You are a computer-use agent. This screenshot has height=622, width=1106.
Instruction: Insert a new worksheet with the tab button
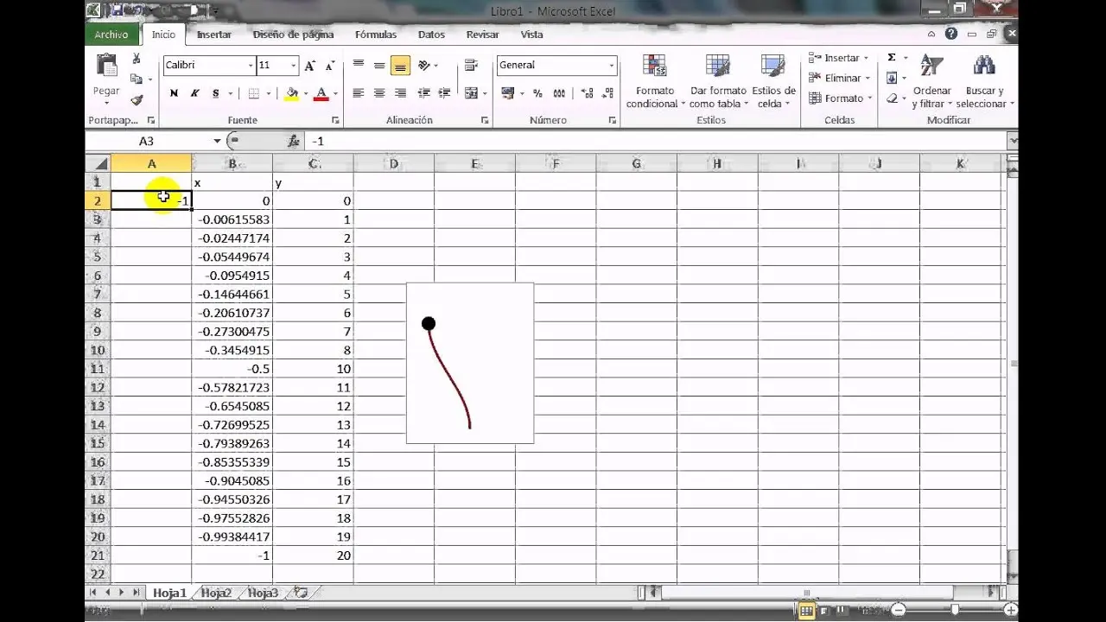[298, 593]
